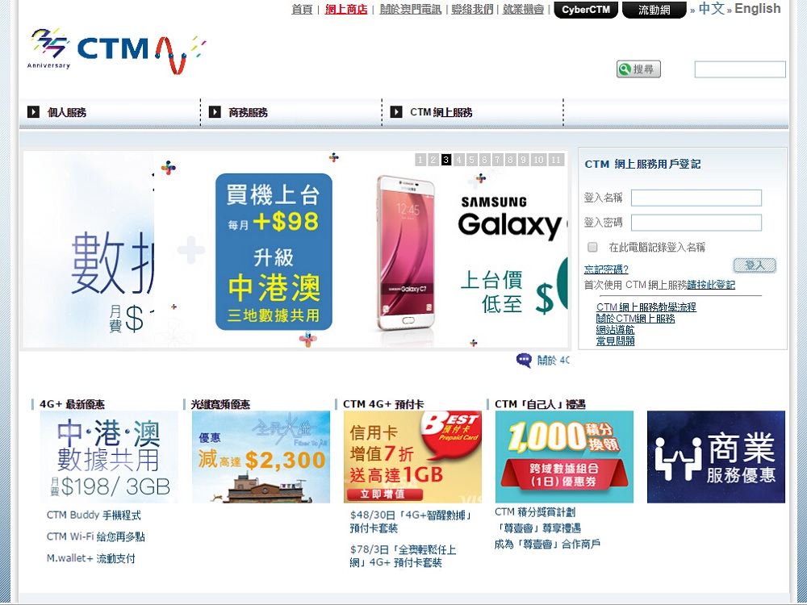
Task: Open 商業服務優惠 promo image
Action: pos(716,457)
